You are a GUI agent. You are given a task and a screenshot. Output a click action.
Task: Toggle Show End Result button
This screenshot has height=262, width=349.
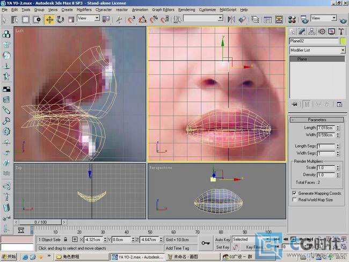point(307,104)
